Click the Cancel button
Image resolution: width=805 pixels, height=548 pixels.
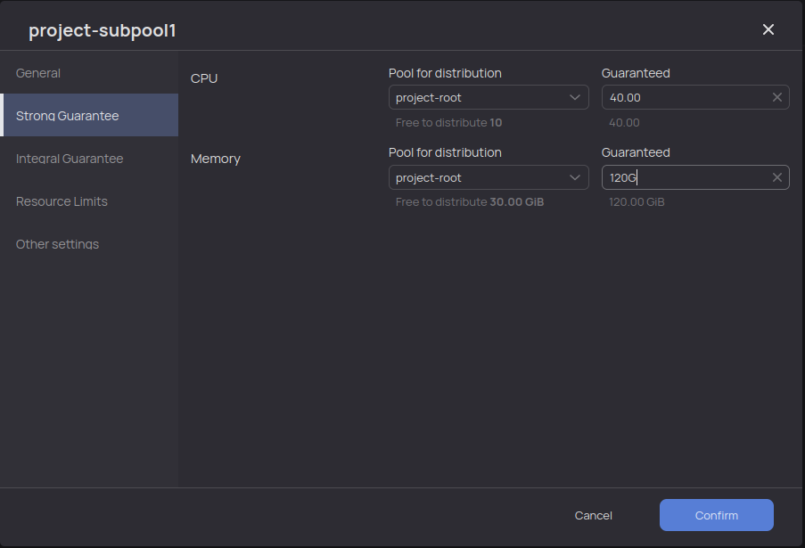[593, 515]
